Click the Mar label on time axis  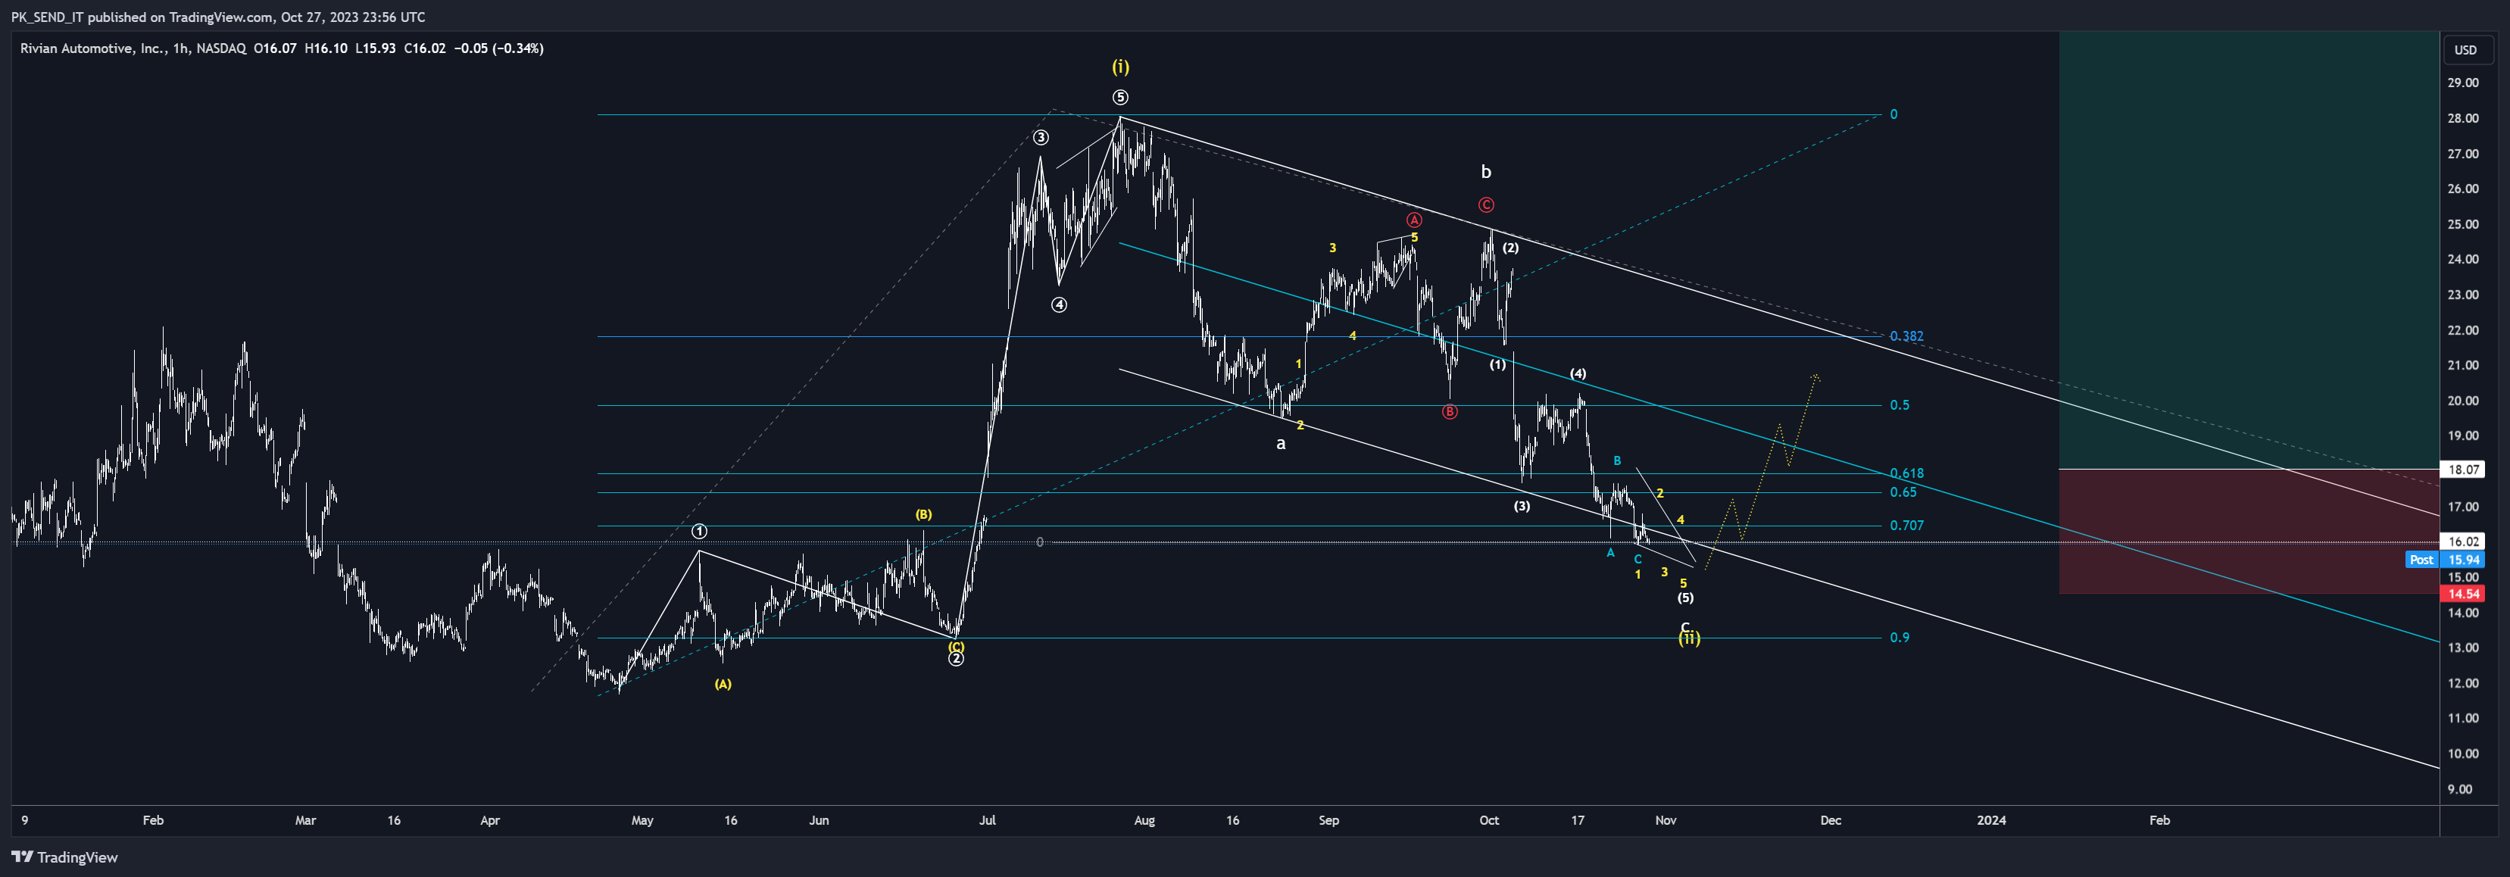(306, 820)
